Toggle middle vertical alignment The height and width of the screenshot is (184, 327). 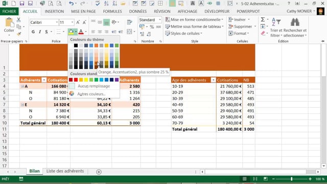tap(100, 22)
